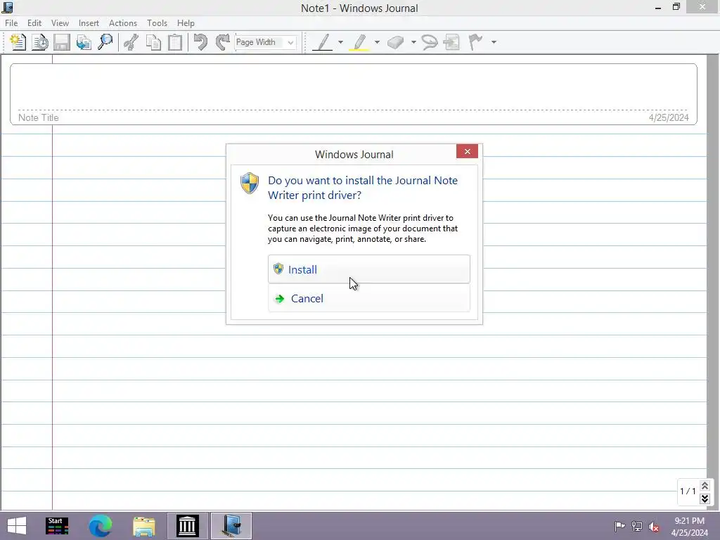The image size is (720, 540).
Task: Go to previous page with up arrows
Action: click(x=705, y=486)
